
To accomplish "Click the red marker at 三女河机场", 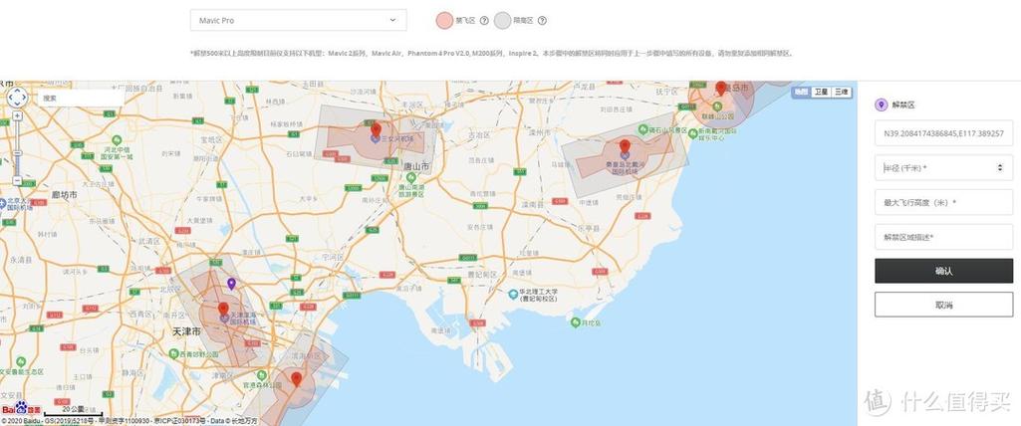I will point(376,130).
